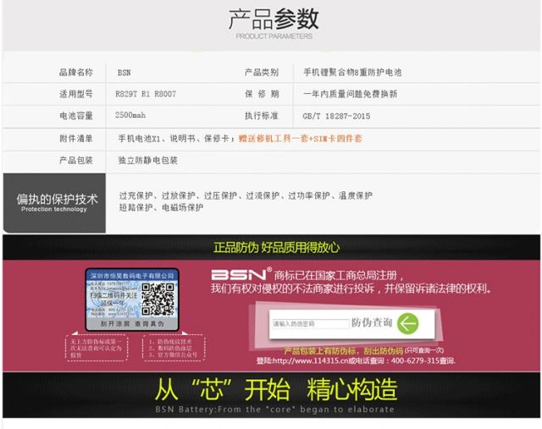Click the 产品参数 heading
This screenshot has width=542, height=429.
click(x=273, y=19)
